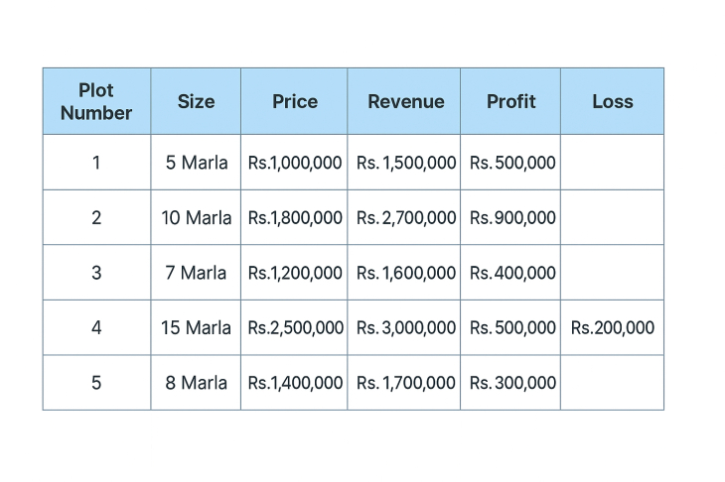This screenshot has height=482, width=725.
Task: Click plot number 1 cell
Action: 96,163
